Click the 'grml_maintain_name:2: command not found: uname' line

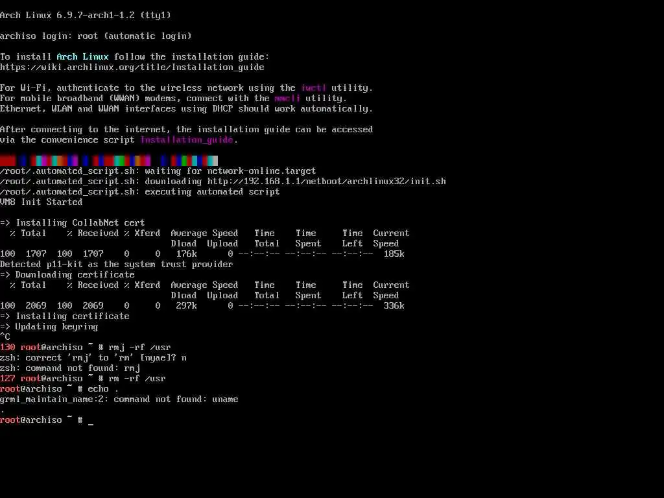click(119, 399)
